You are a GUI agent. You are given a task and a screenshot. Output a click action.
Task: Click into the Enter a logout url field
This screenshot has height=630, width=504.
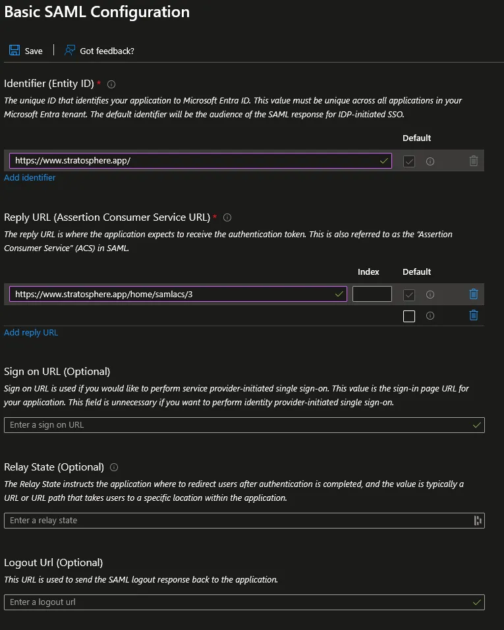(244, 602)
